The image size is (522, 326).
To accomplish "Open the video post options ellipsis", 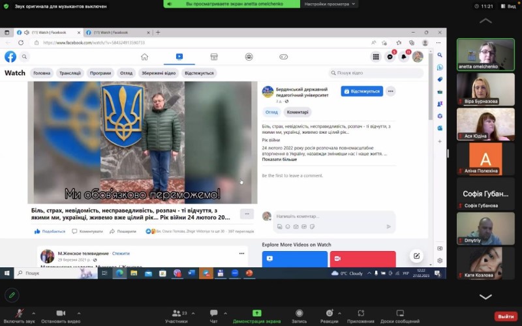I will coord(247,214).
